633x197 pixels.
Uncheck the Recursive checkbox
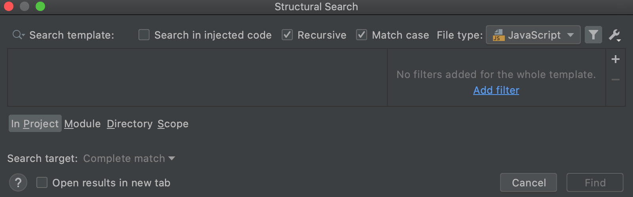[x=287, y=35]
